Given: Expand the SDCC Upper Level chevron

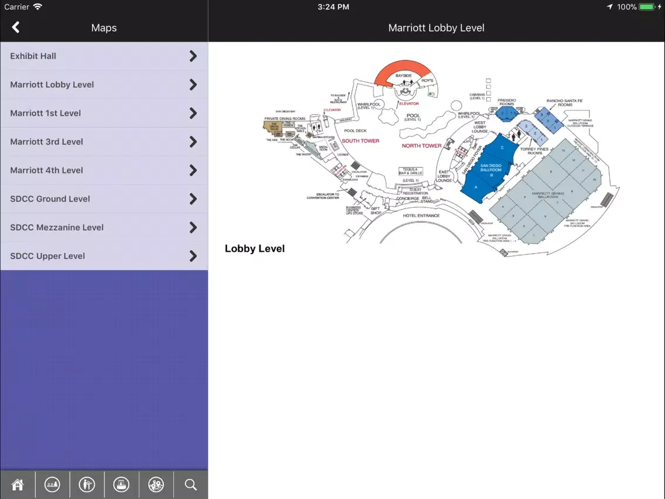Looking at the screenshot, I should tap(193, 256).
